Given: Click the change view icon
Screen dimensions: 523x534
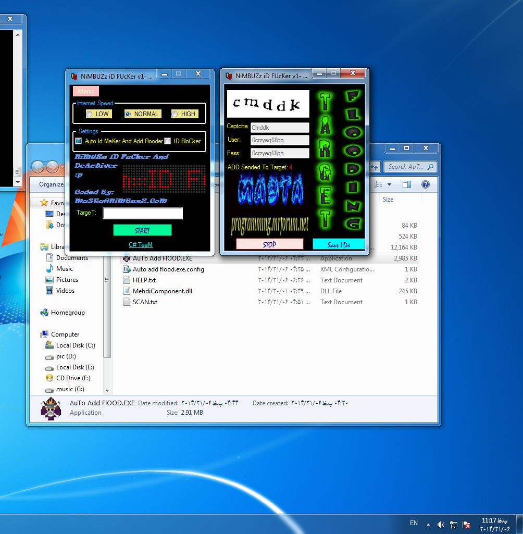Looking at the screenshot, I should click(378, 184).
